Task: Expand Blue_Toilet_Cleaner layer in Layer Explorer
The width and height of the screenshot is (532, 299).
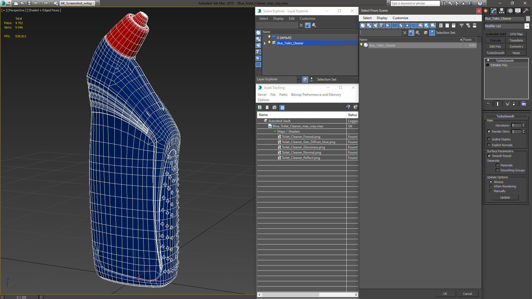Action: (265, 43)
